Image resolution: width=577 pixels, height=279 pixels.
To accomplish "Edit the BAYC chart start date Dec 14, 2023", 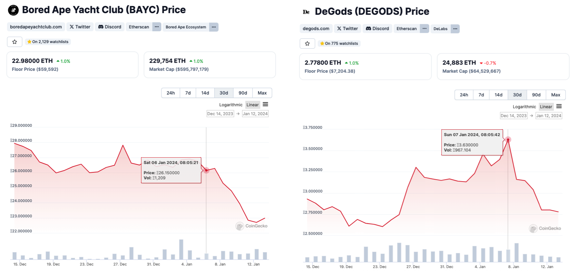I will [x=220, y=114].
